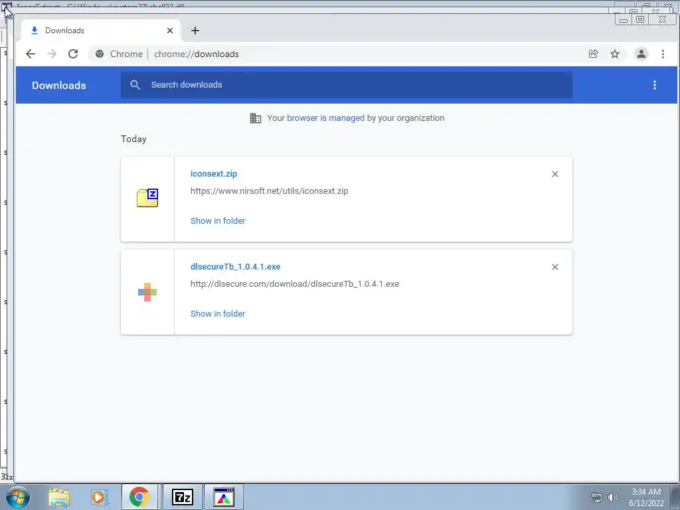Switch to the IconsExtract taskbar window

point(224,497)
